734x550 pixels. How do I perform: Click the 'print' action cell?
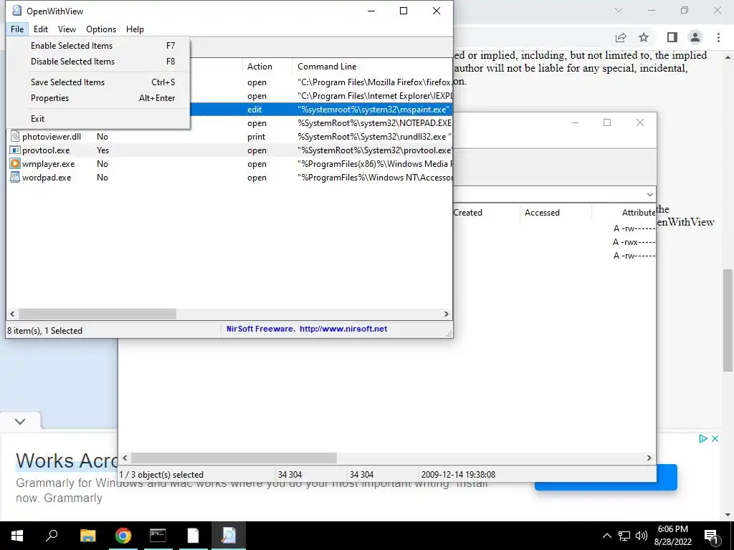[256, 137]
